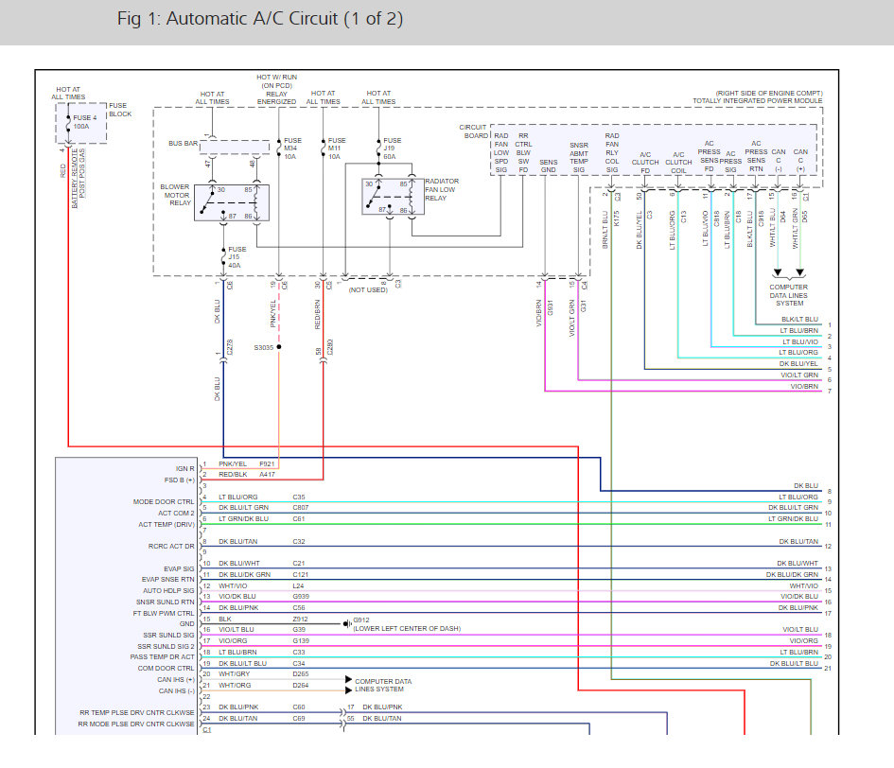Select circuit code 'C121'
The image size is (894, 768).
[x=301, y=575]
